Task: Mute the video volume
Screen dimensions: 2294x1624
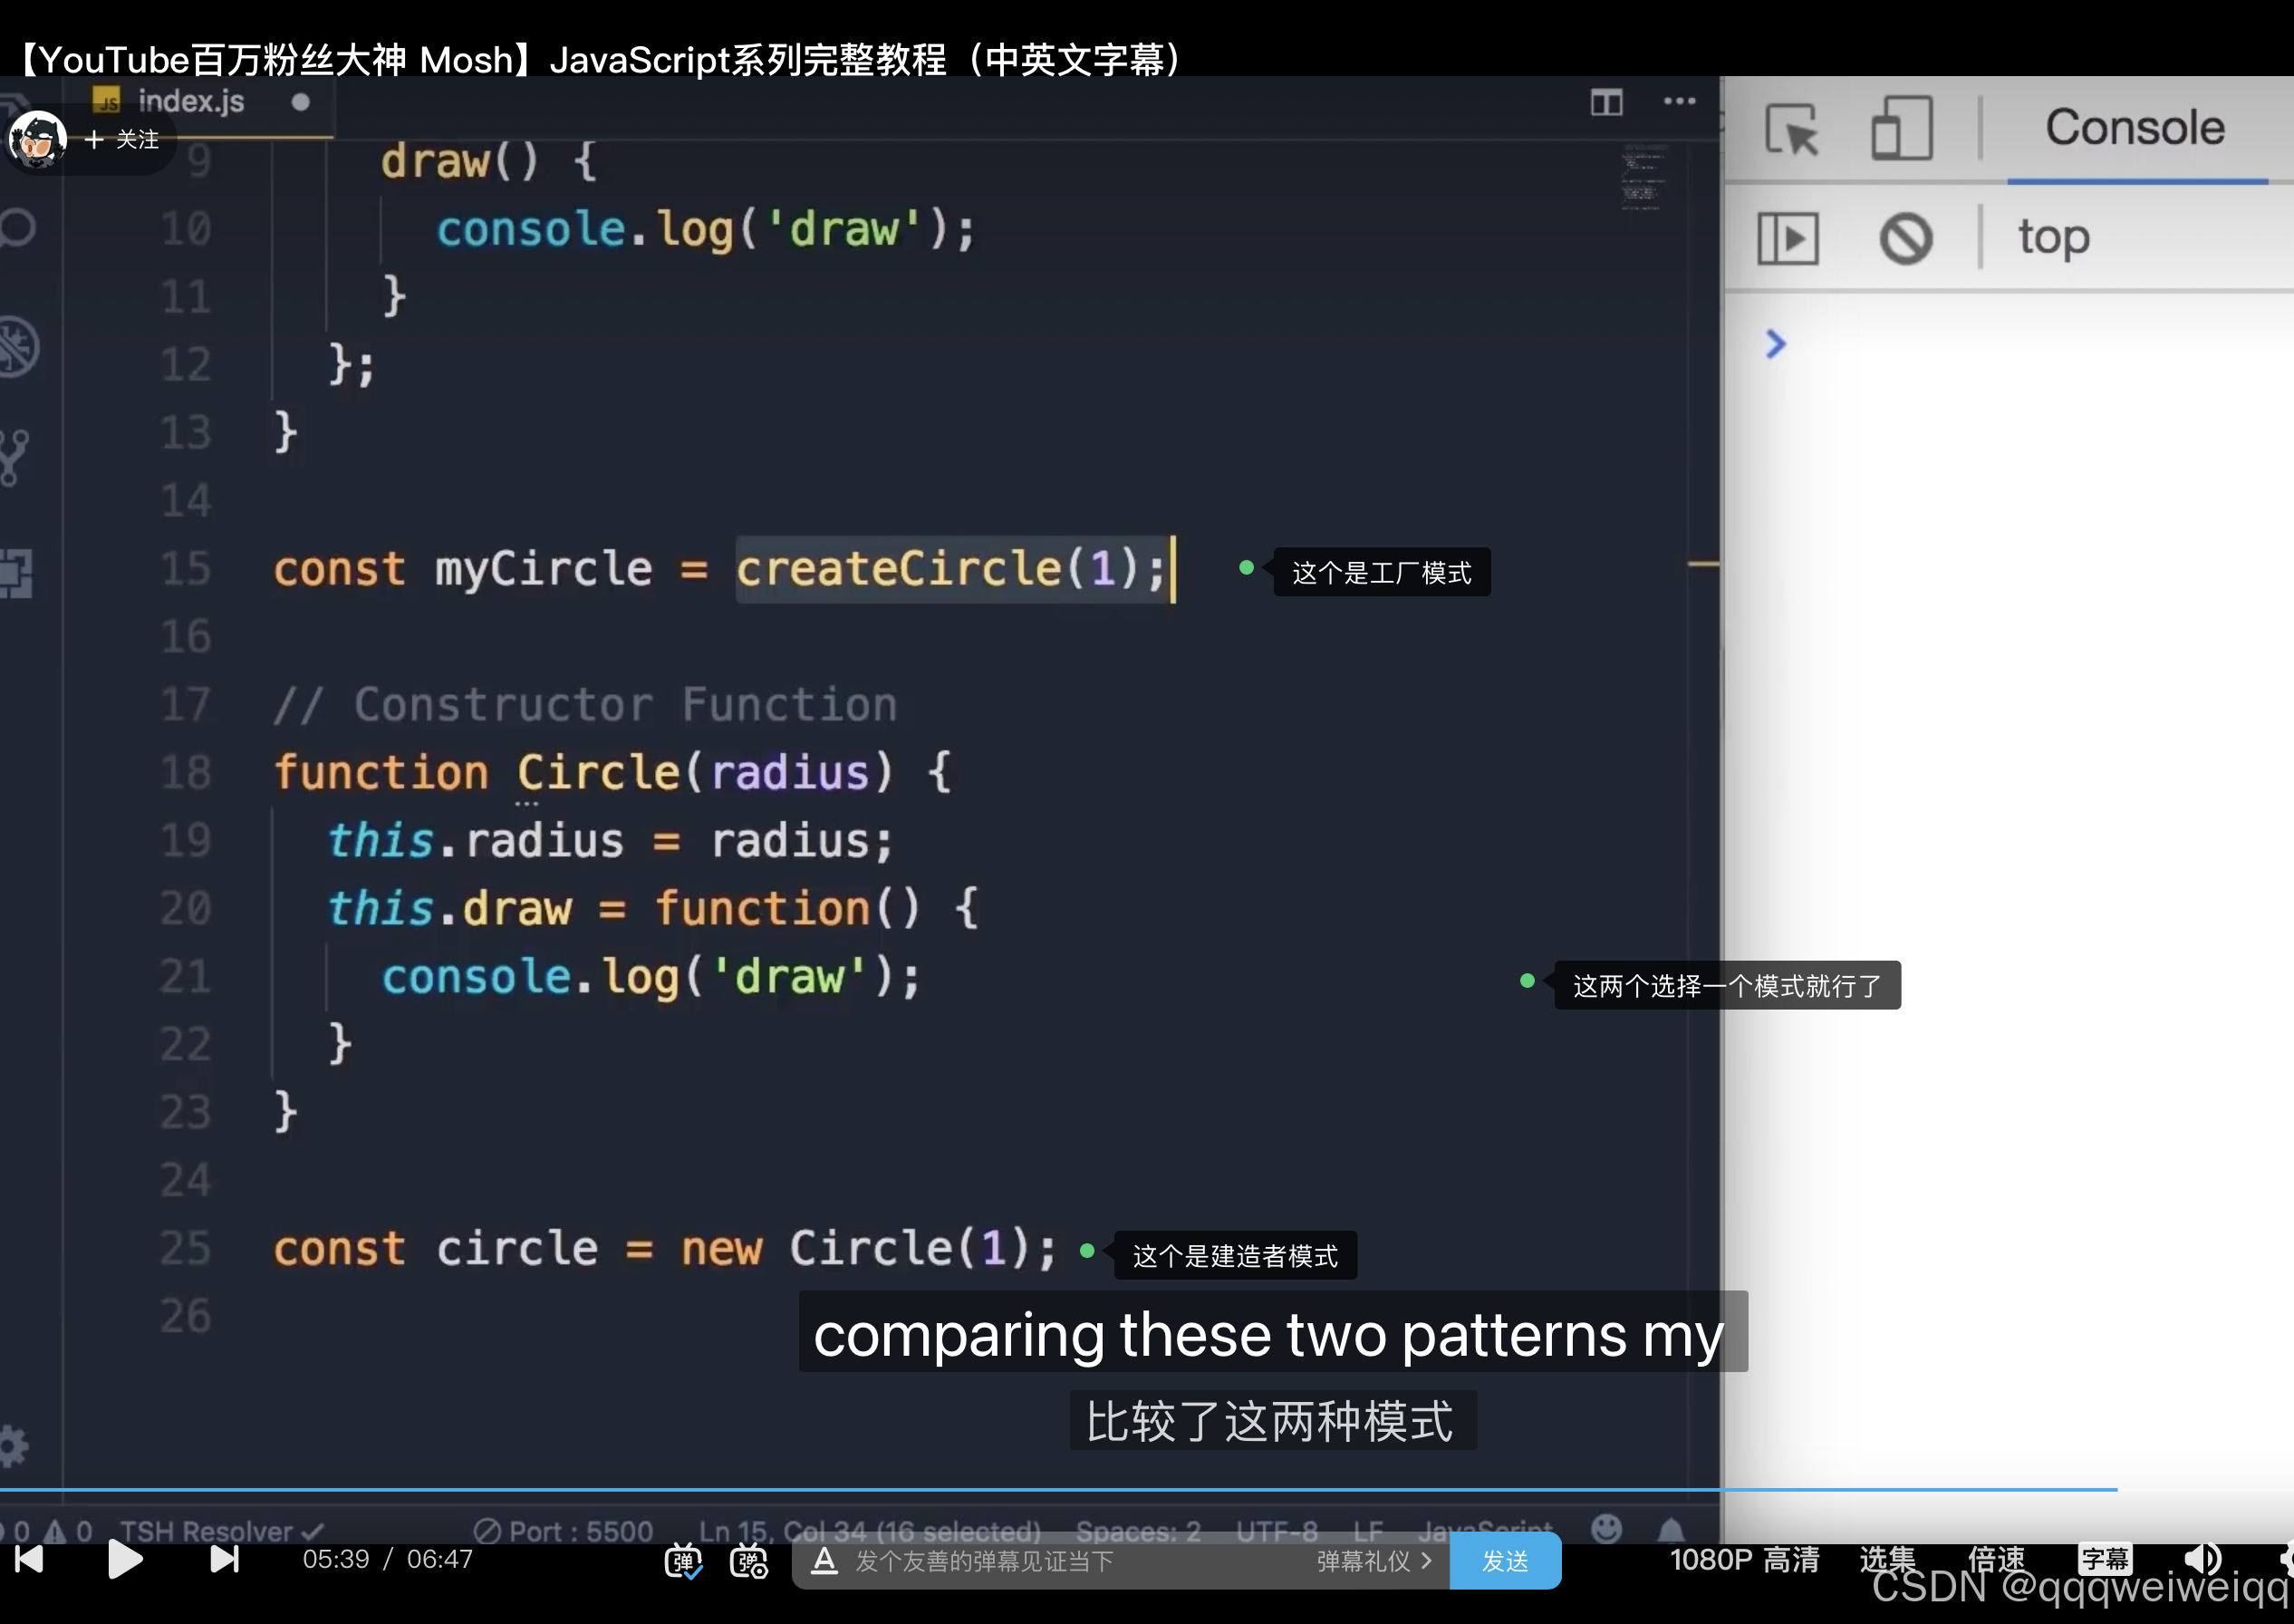Action: pyautogui.click(x=2202, y=1559)
